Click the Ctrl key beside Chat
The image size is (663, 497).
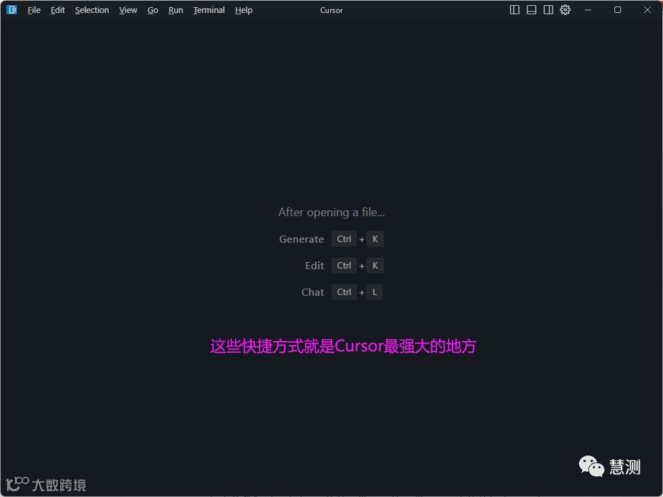(344, 292)
